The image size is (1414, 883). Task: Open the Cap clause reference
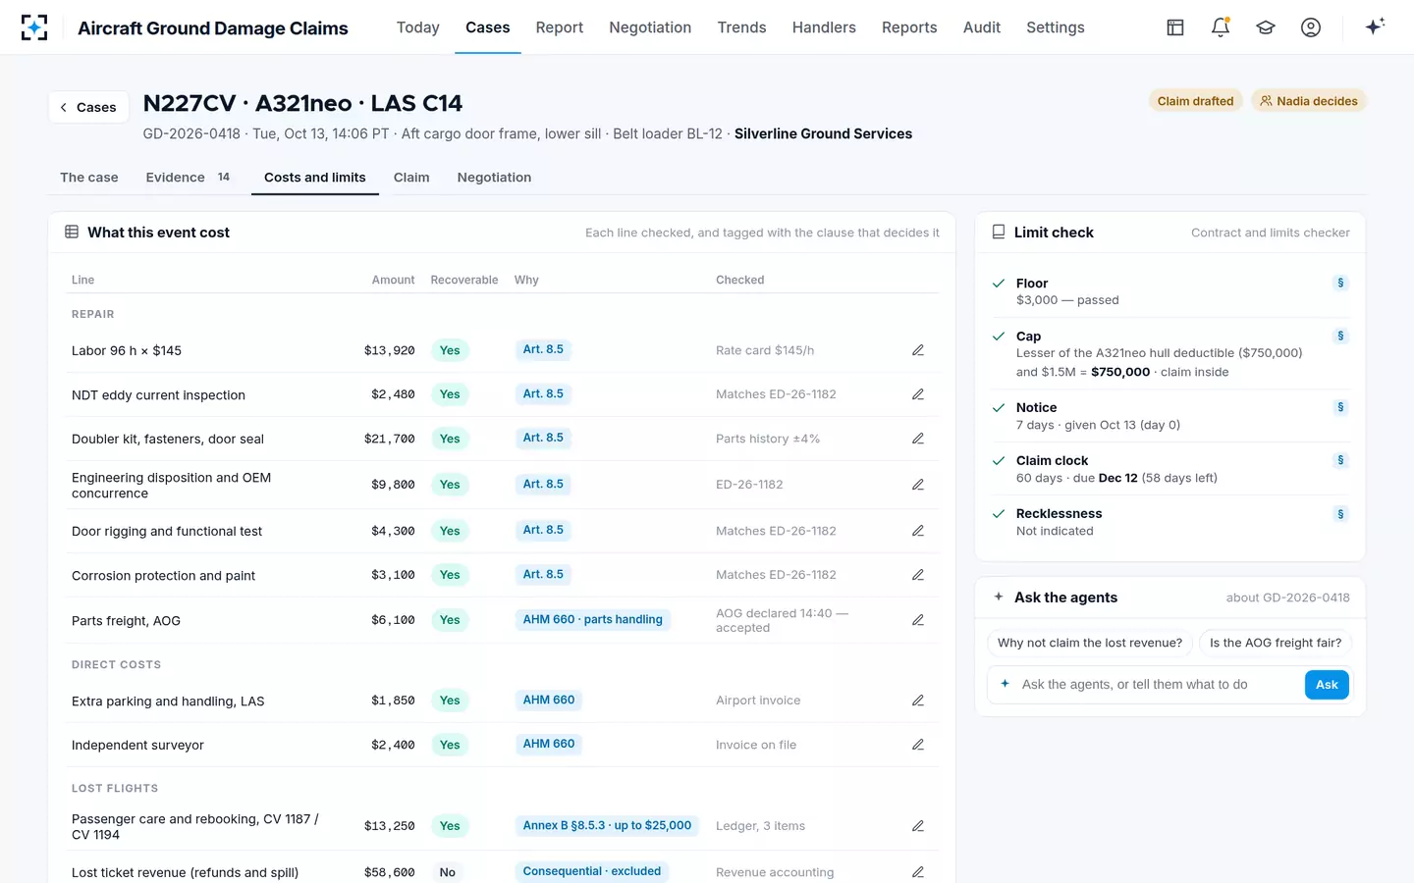1340,337
